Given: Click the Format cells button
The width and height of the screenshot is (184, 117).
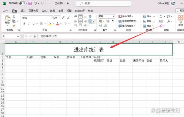Looking at the screenshot, I should 148,26.
